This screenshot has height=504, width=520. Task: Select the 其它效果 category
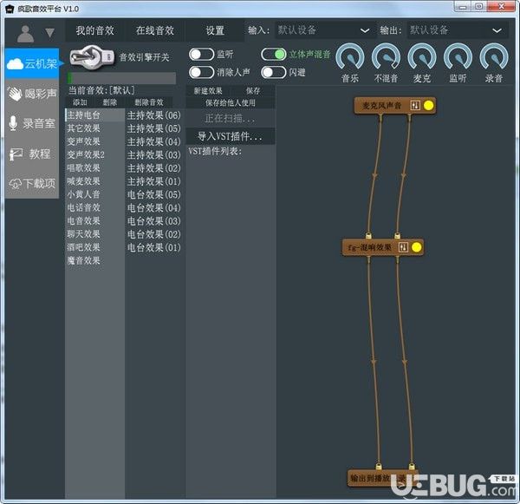[94, 128]
